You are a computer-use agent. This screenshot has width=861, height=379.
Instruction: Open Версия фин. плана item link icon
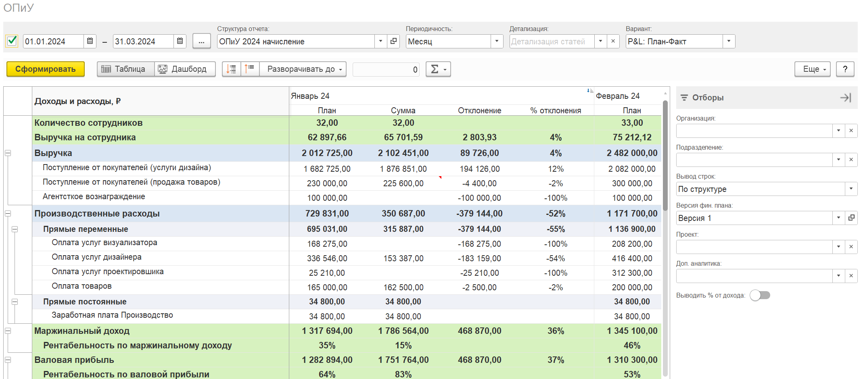(x=851, y=218)
